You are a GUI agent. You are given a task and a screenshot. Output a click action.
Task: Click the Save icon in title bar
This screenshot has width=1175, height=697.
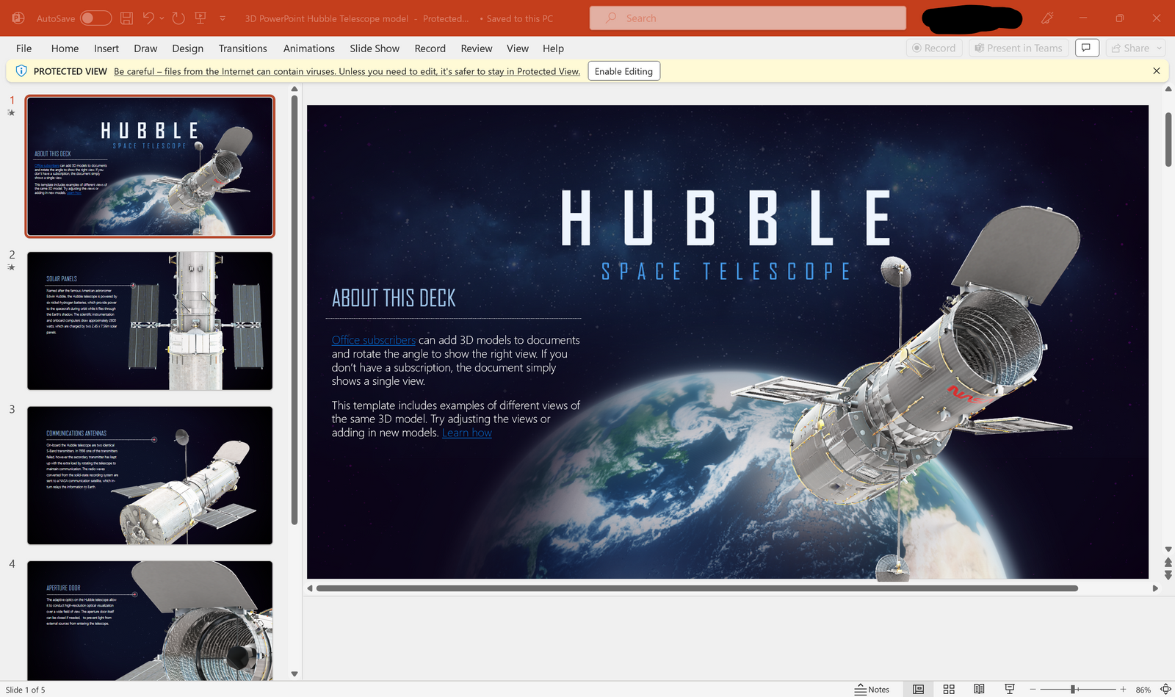coord(126,18)
